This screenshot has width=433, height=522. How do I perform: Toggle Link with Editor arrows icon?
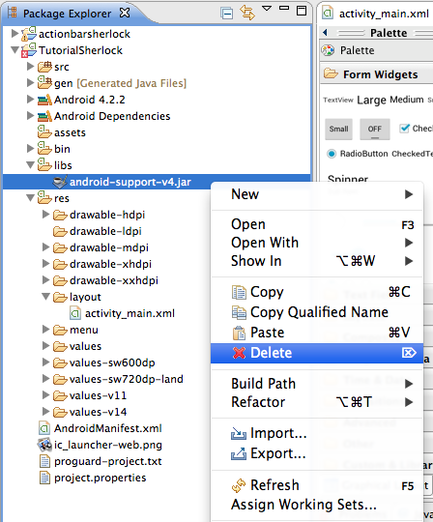(247, 13)
